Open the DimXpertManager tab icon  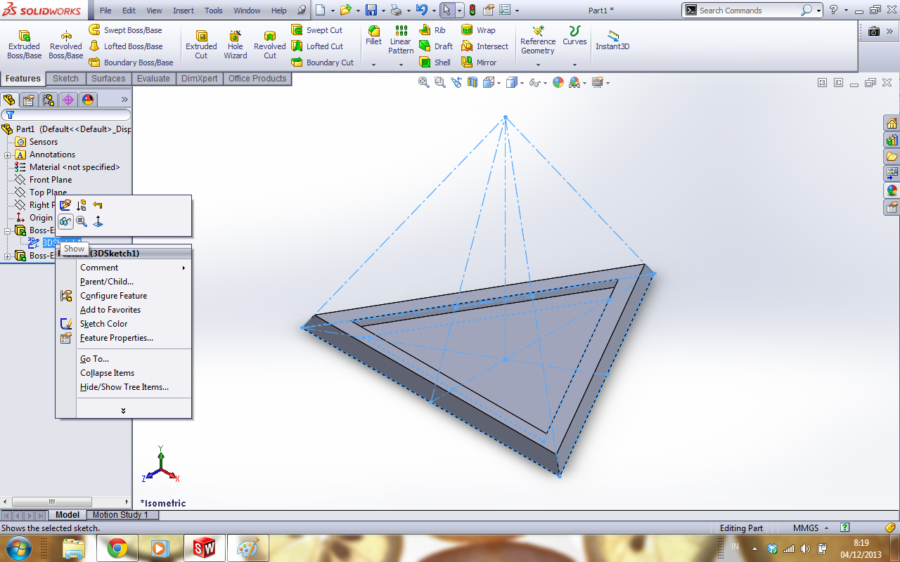pyautogui.click(x=68, y=100)
